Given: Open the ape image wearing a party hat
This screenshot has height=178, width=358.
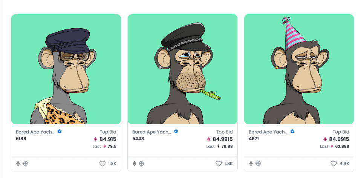Looking at the screenshot, I should click(299, 69).
